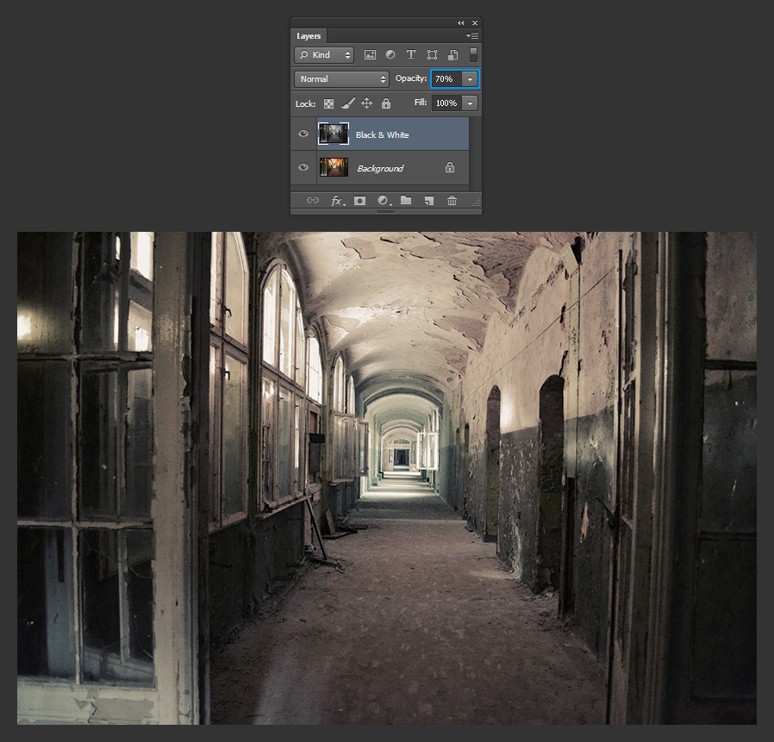
Task: Lock position move icon
Action: pyautogui.click(x=366, y=103)
